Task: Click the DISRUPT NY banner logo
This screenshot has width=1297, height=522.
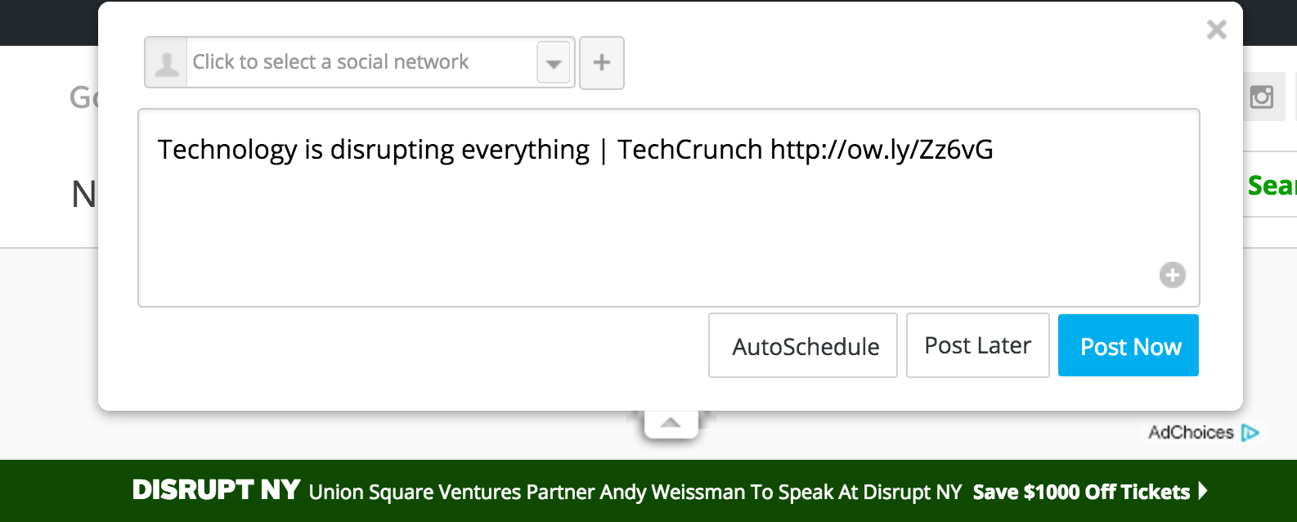Action: click(x=217, y=491)
